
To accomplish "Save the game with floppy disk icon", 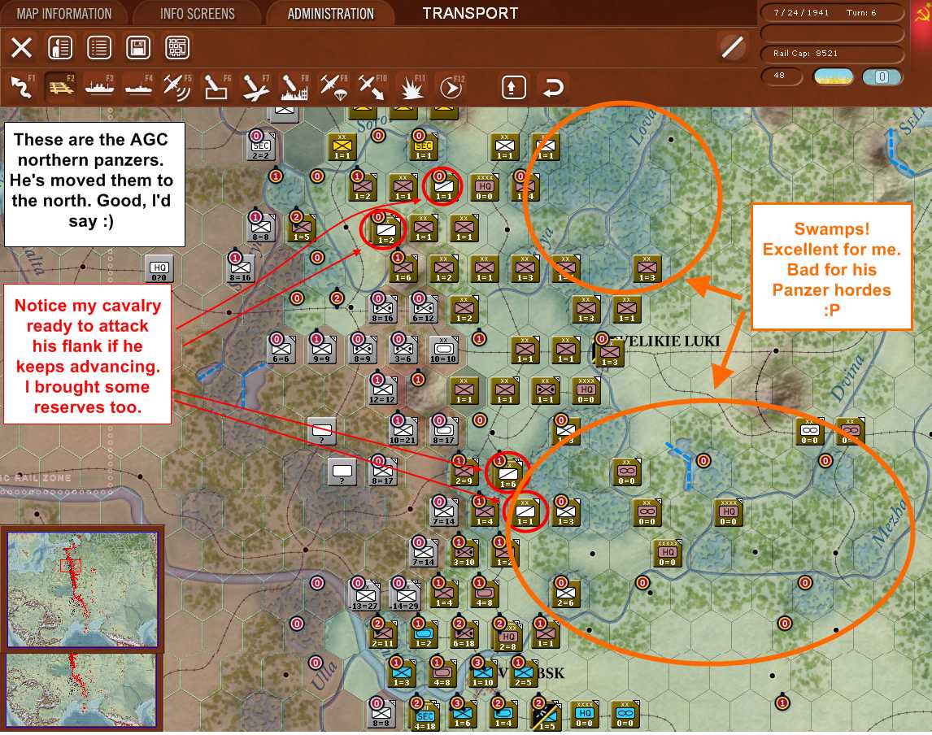I will [x=138, y=47].
